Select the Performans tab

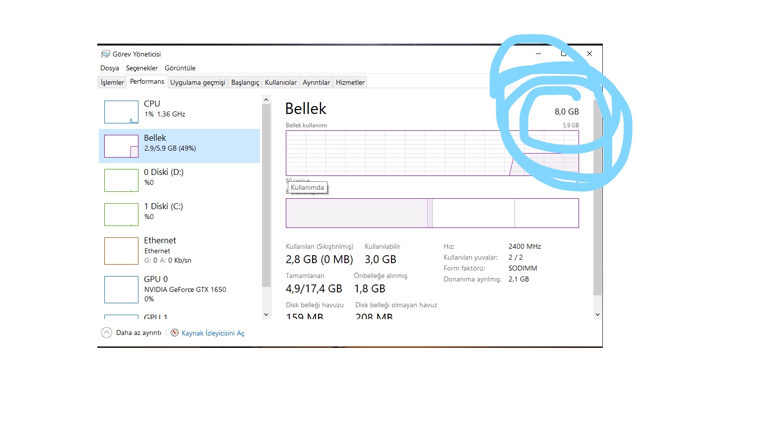click(x=147, y=81)
